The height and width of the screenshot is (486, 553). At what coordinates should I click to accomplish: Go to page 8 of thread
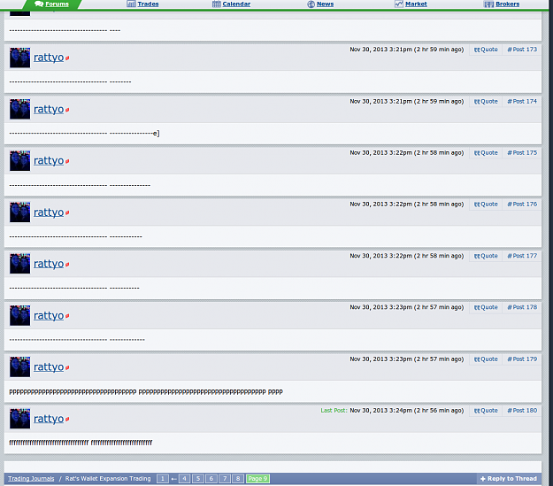[238, 479]
